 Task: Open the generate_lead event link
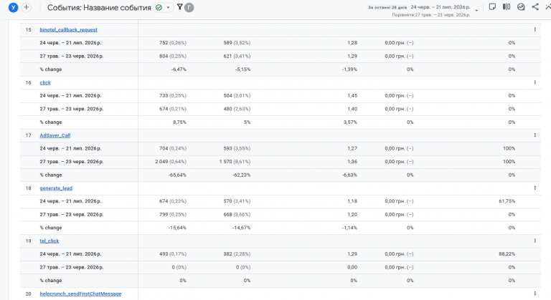point(56,188)
